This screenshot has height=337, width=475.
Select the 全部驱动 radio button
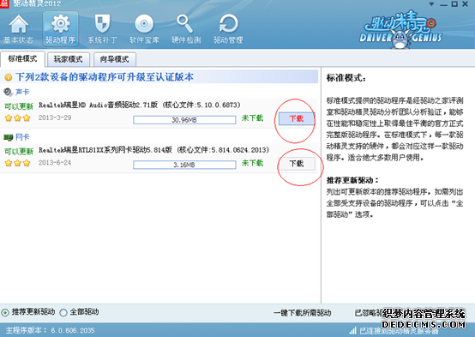pos(63,312)
